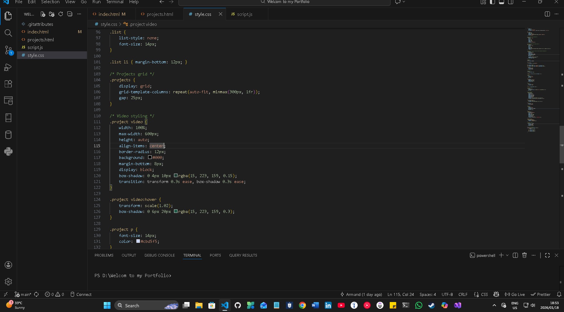Open the Source Control view
564x312 pixels.
point(8,50)
